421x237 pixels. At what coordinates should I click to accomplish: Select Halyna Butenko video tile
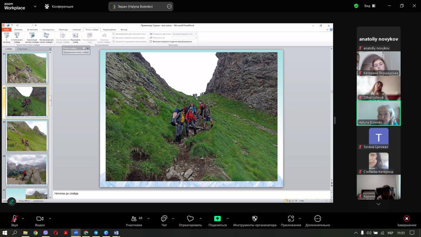(x=379, y=113)
